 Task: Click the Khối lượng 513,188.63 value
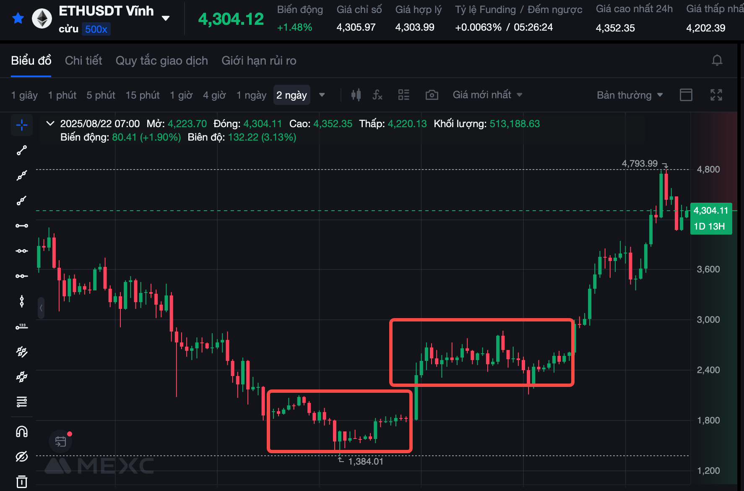515,124
